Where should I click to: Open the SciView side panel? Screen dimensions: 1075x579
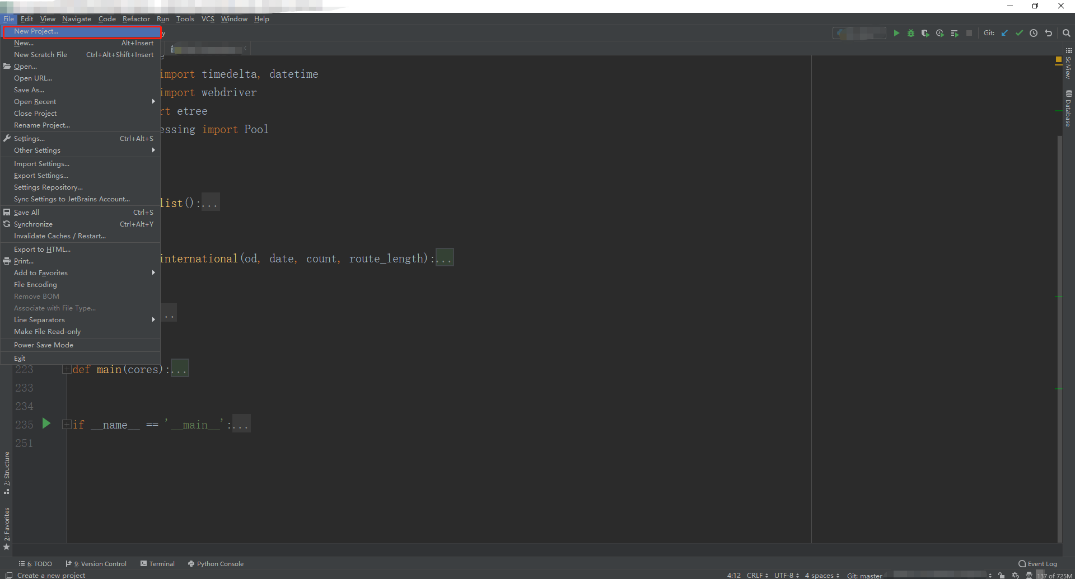pyautogui.click(x=1068, y=63)
